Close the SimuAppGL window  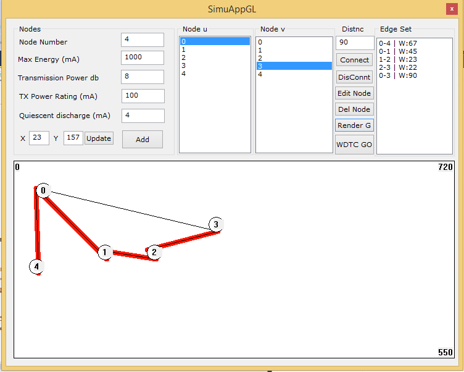[x=452, y=9]
